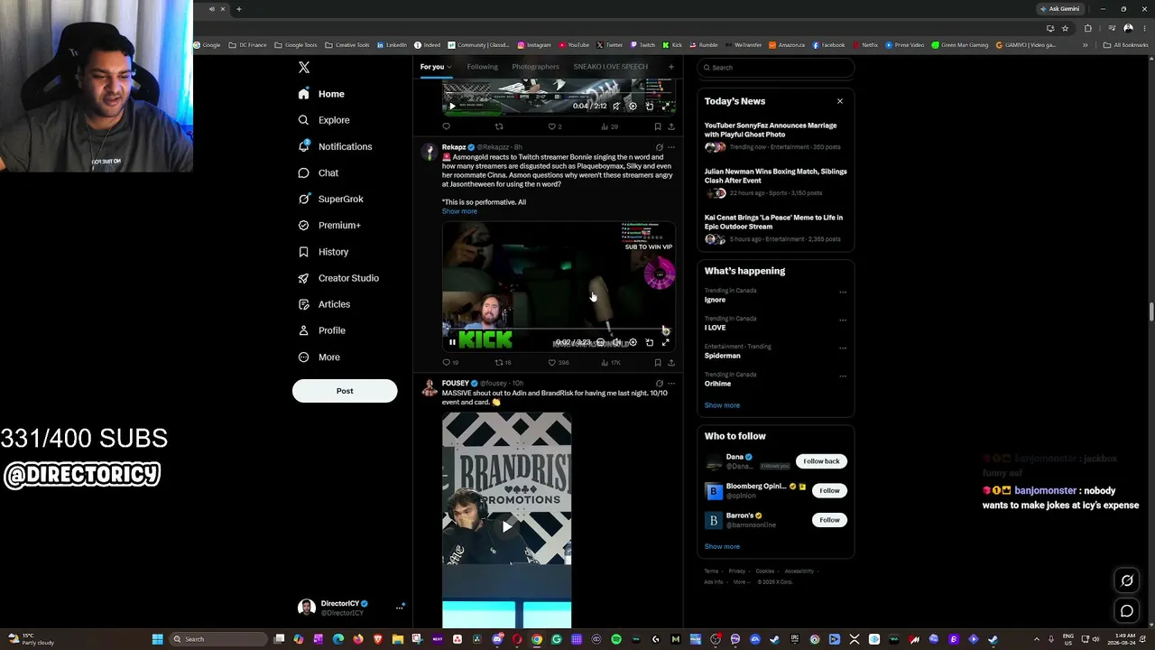This screenshot has height=650, width=1155.
Task: Click the Post button
Action: 345,391
